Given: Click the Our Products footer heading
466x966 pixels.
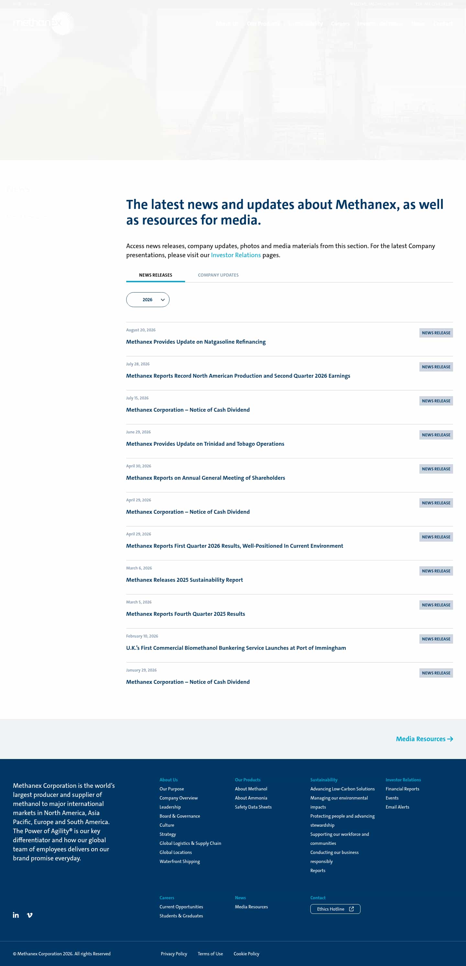Looking at the screenshot, I should click(x=248, y=780).
